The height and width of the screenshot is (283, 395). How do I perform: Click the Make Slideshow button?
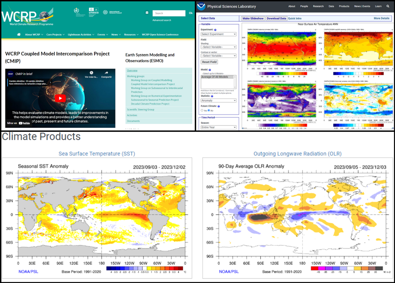click(x=253, y=19)
